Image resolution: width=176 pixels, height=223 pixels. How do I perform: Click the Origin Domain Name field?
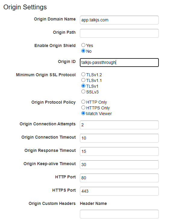(119, 20)
